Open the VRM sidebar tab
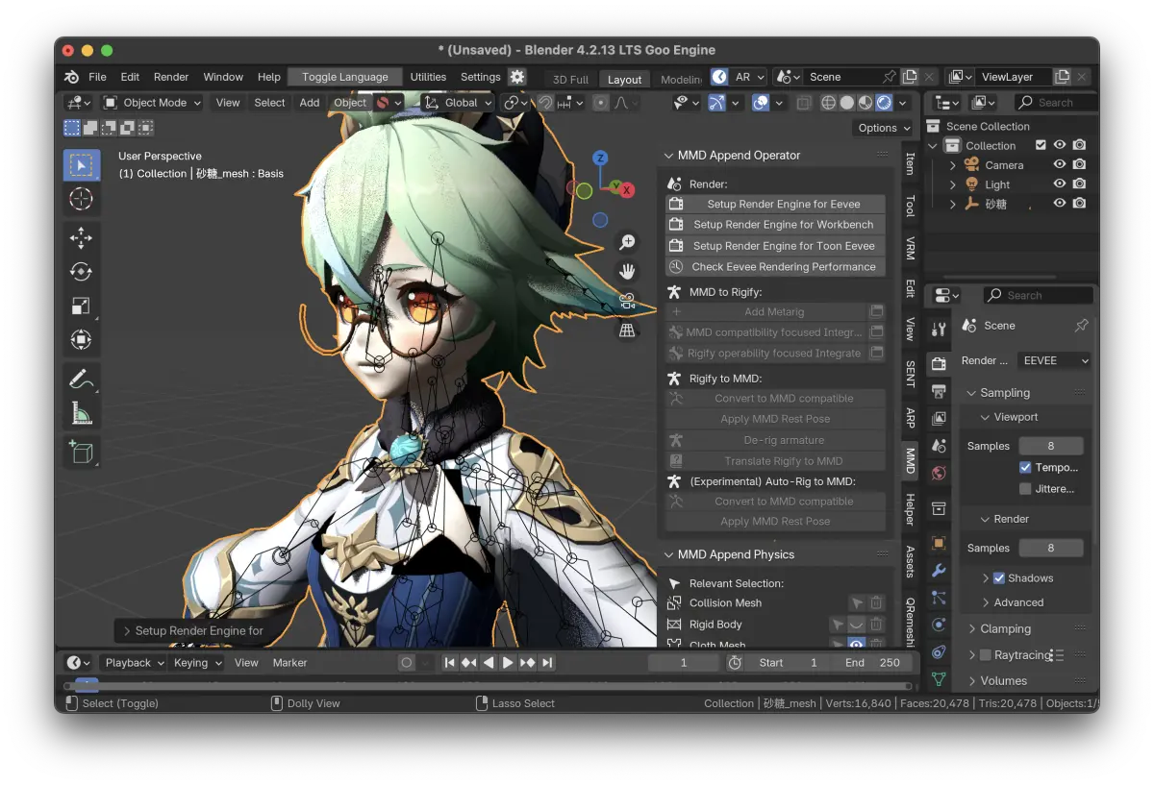 pos(910,249)
